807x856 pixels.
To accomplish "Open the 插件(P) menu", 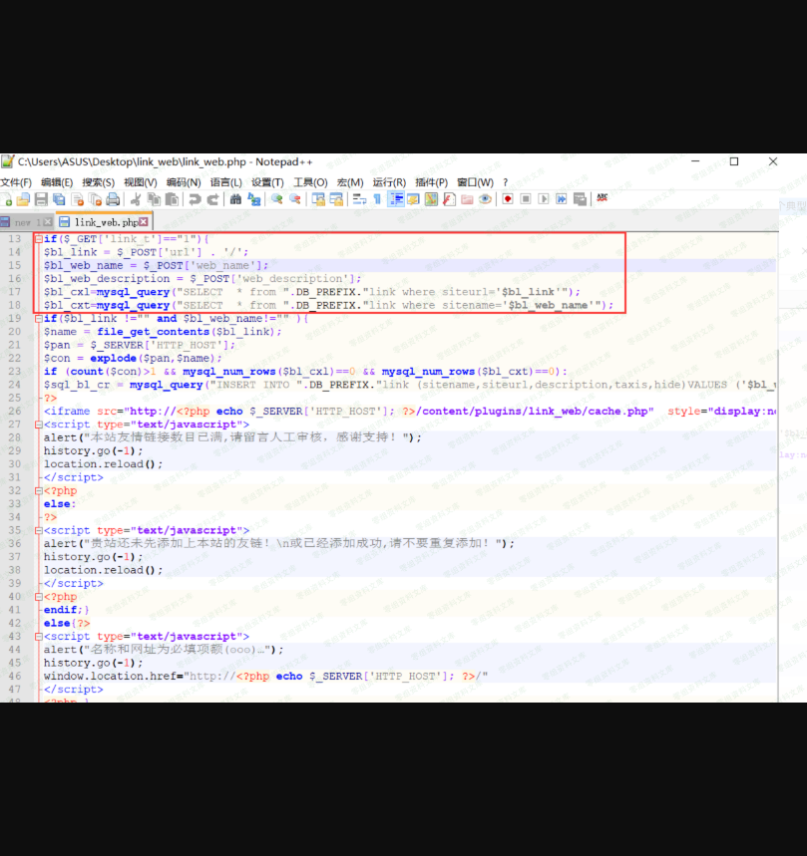I will tap(431, 182).
